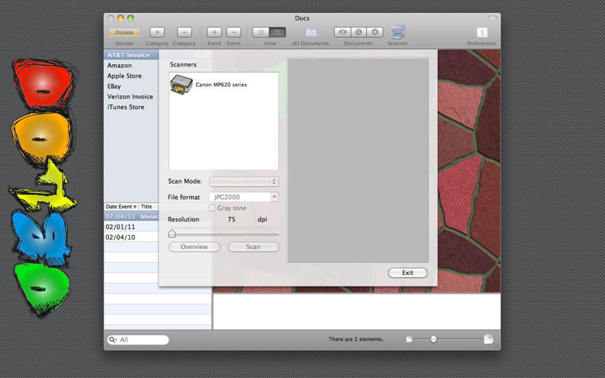Click the eye Documents preview icon

coord(343,33)
